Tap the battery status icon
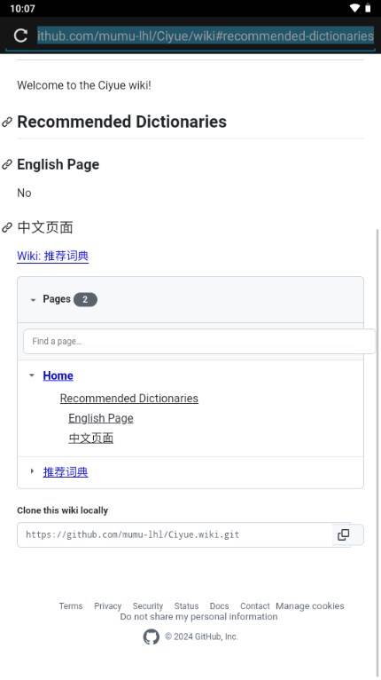This screenshot has width=381, height=680. point(368,8)
